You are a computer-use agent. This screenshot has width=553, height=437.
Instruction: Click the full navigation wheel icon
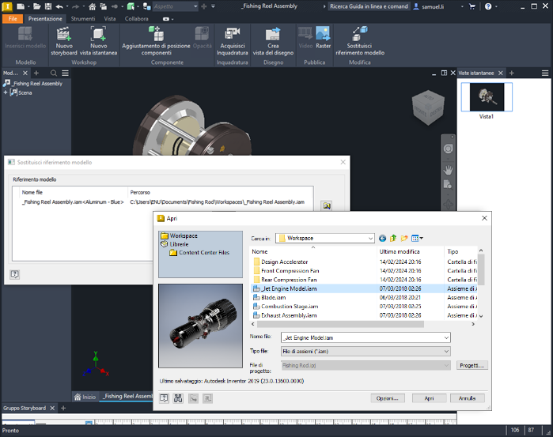(x=448, y=149)
